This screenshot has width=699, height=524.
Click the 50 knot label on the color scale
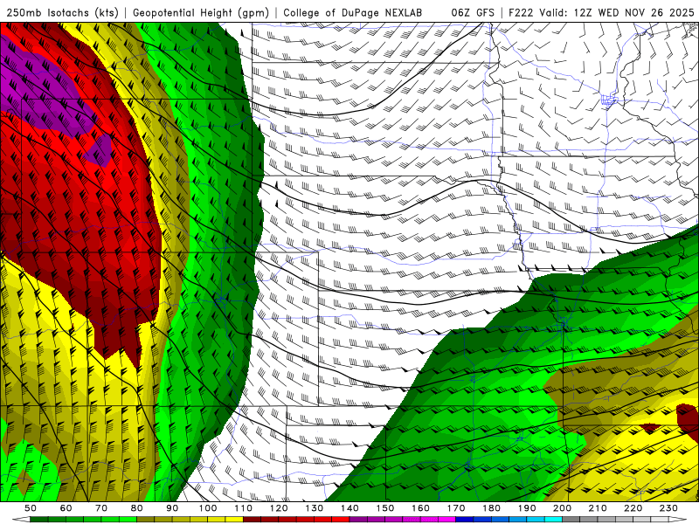[31, 508]
